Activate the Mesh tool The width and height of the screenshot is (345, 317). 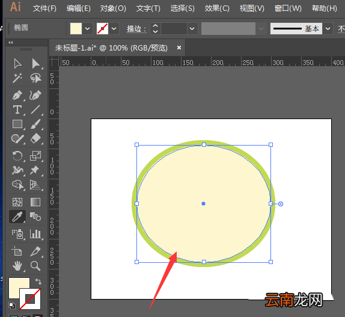(17, 202)
